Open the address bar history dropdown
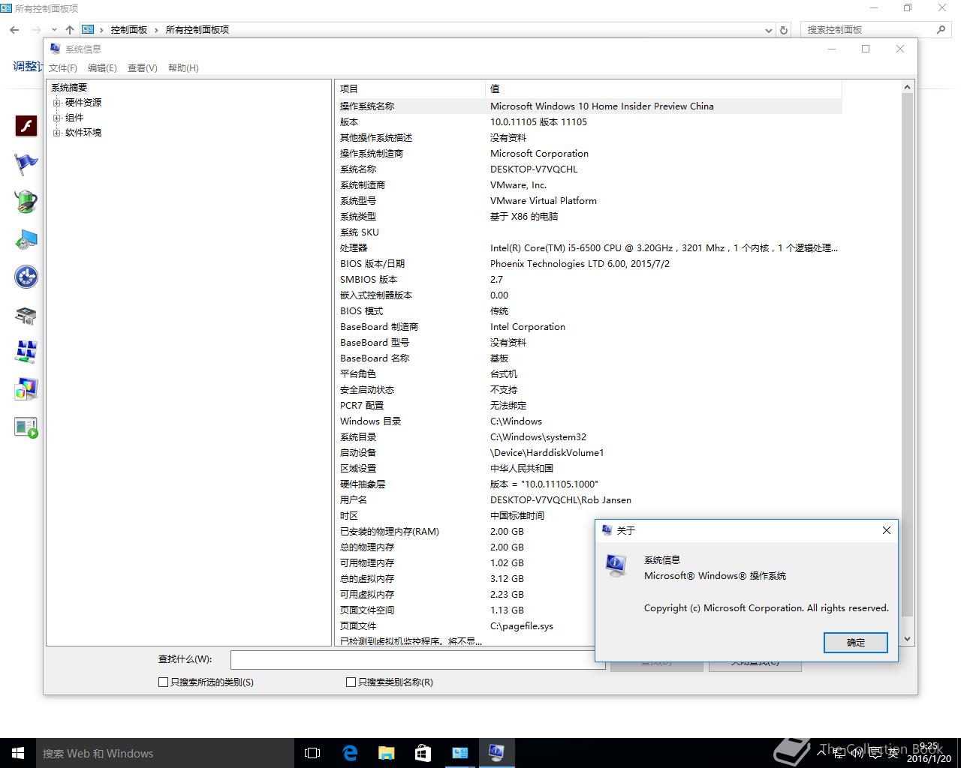961x768 pixels. click(768, 30)
